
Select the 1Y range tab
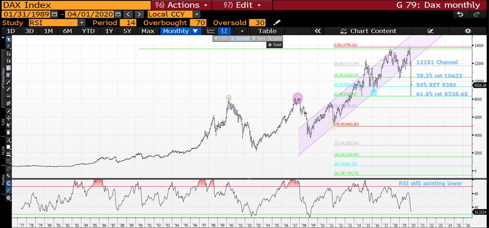point(108,31)
